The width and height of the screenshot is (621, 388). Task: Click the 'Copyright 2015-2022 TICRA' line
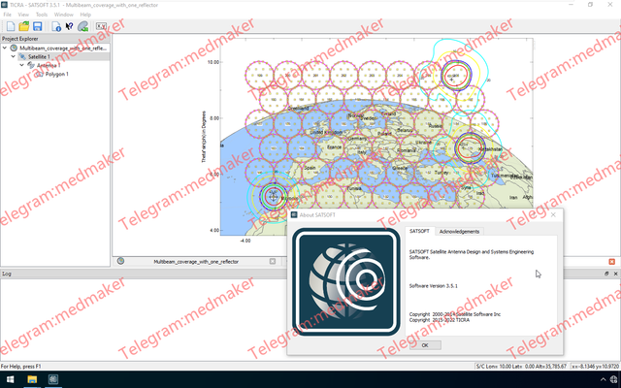[440, 319]
